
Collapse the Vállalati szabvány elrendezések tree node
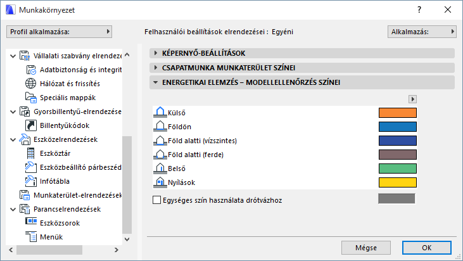coord(13,56)
